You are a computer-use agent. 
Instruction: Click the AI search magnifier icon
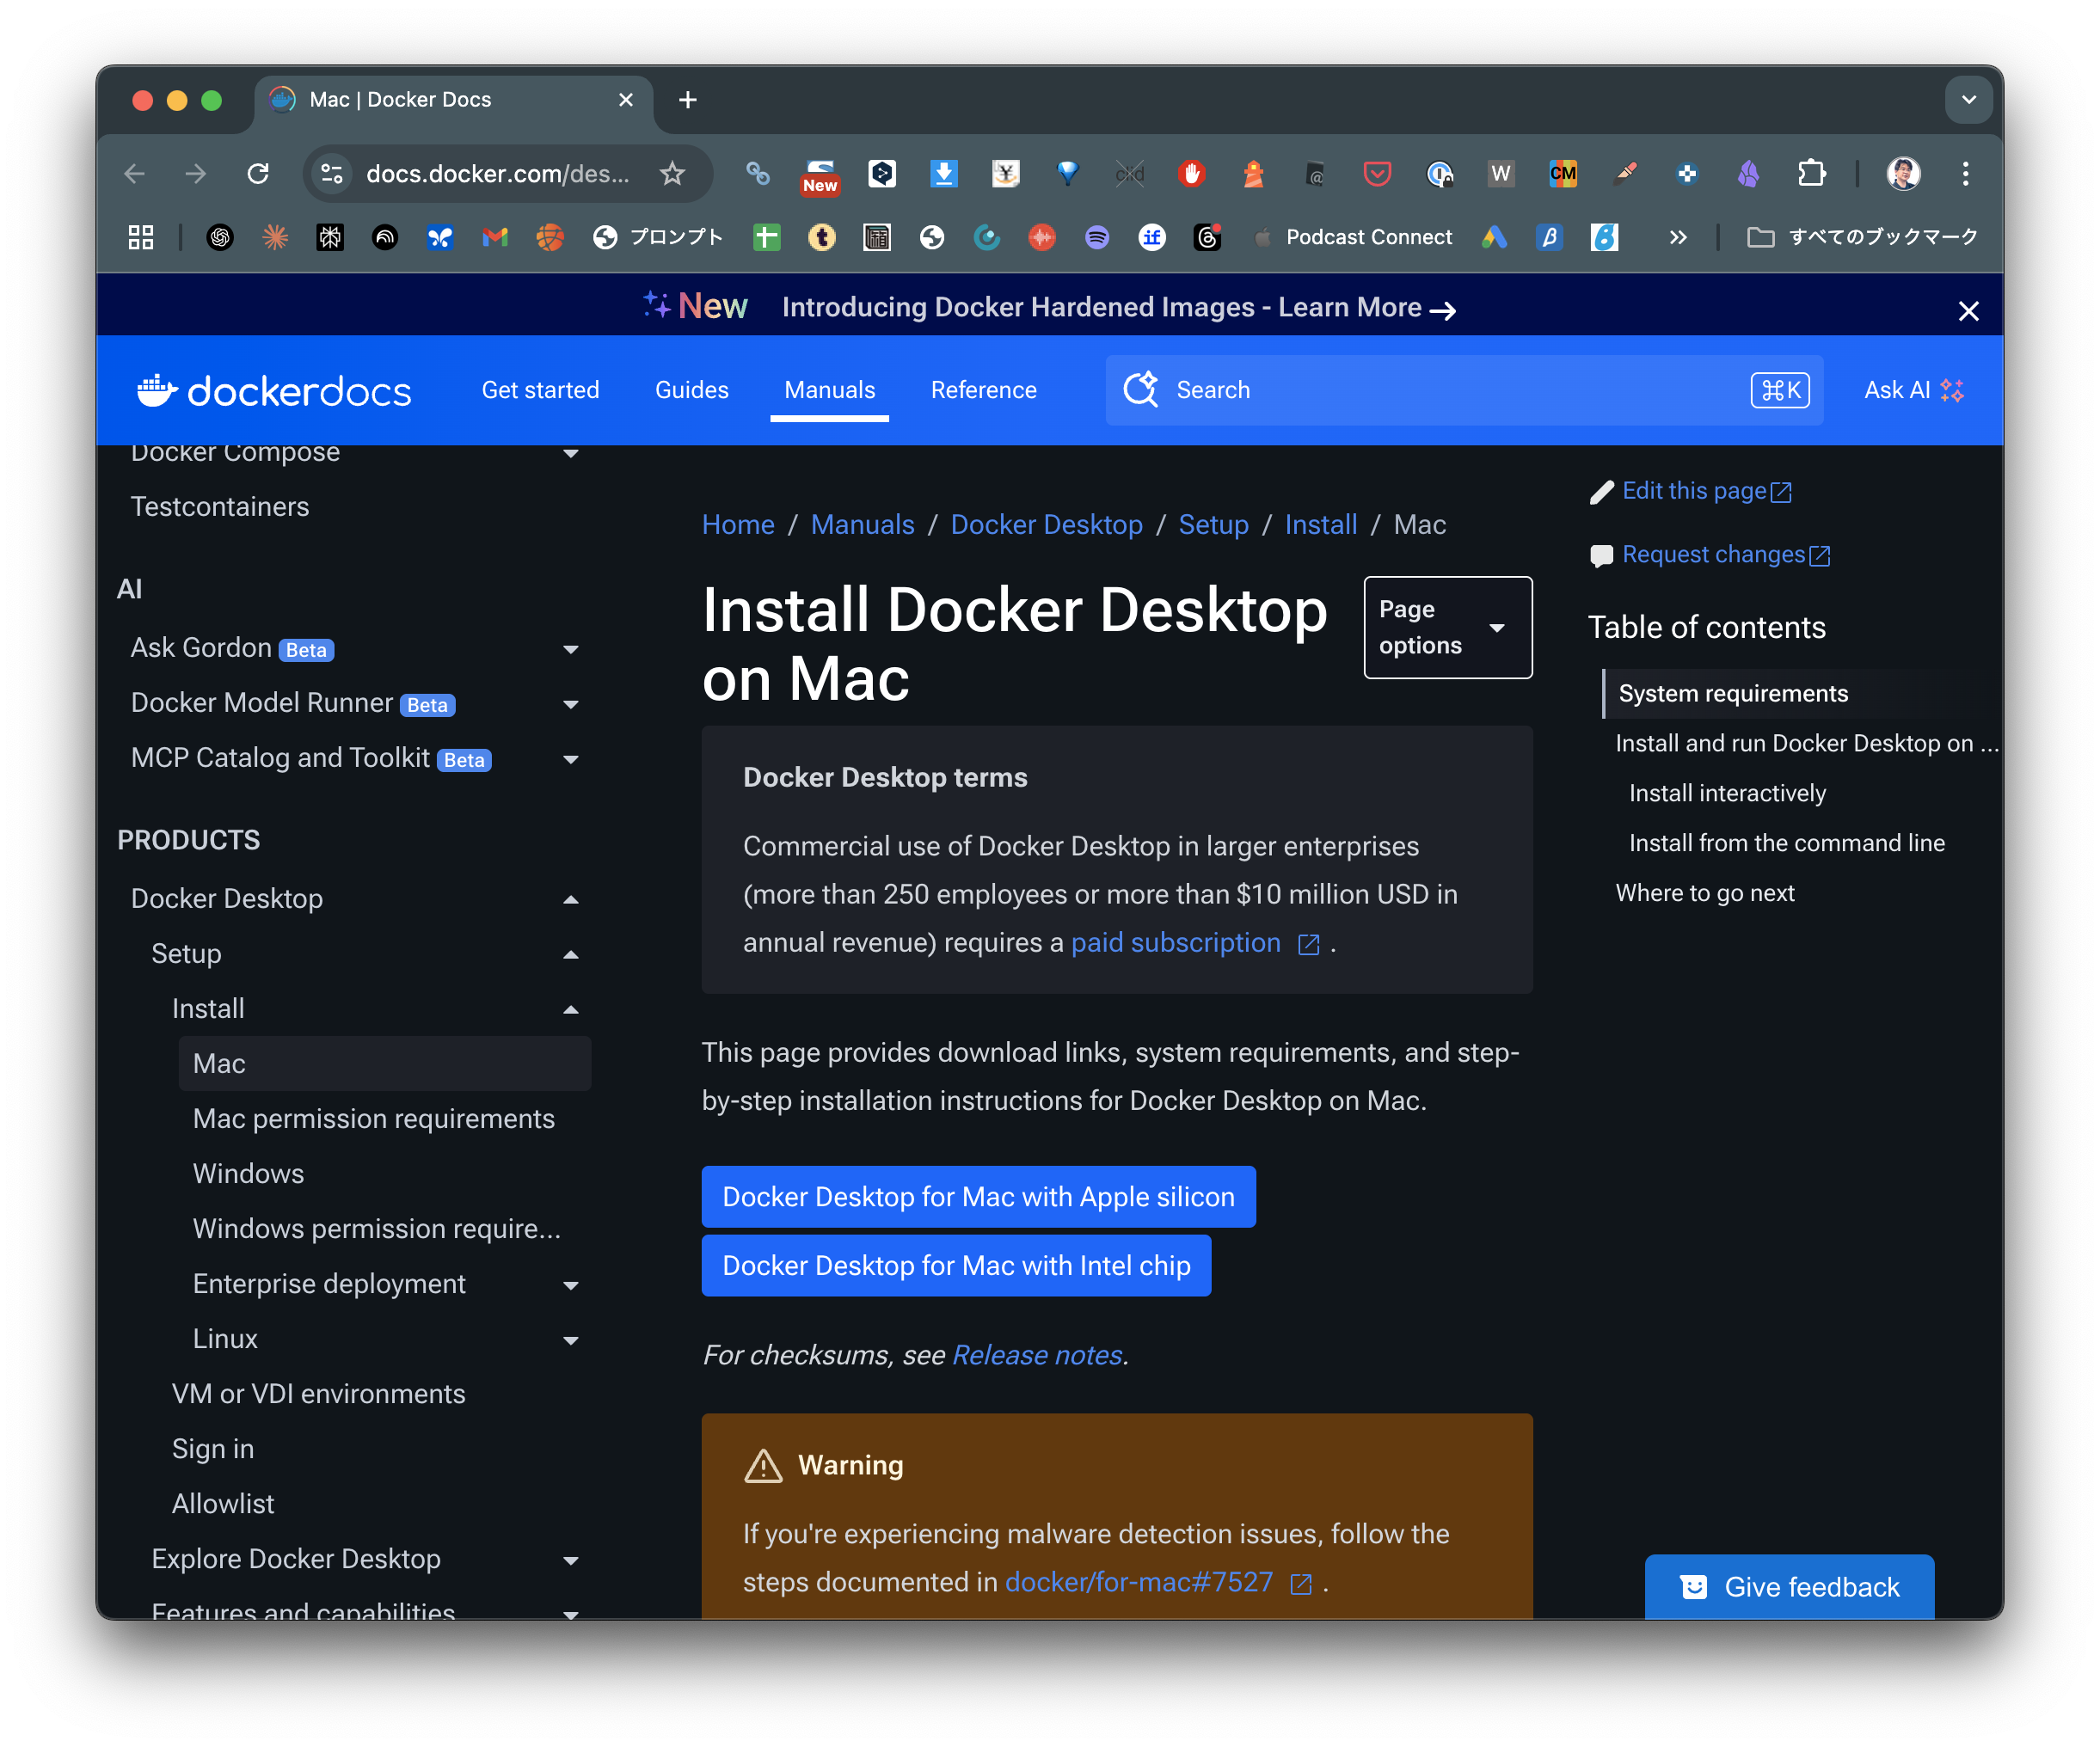click(1141, 389)
